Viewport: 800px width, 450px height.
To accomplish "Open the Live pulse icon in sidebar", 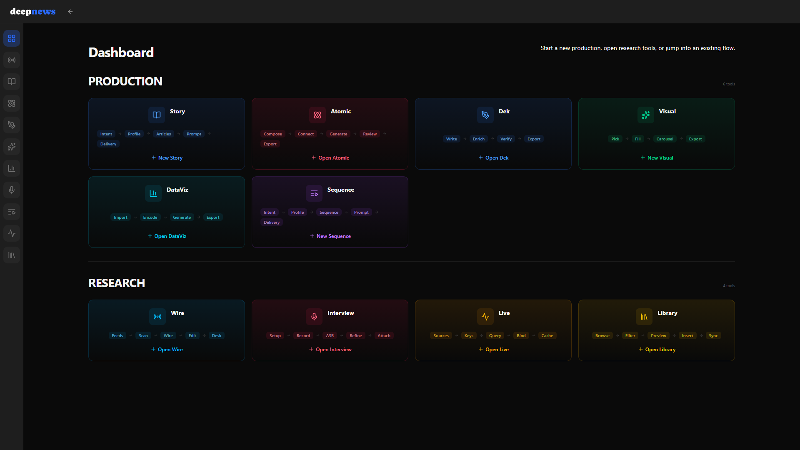I will (12, 233).
